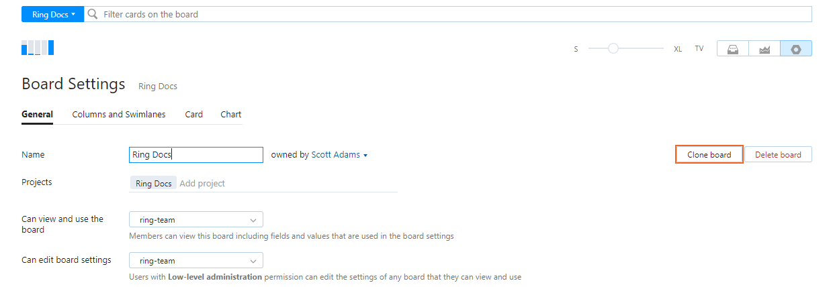This screenshot has height=287, width=833.
Task: Click the Clone board button
Action: click(x=709, y=155)
